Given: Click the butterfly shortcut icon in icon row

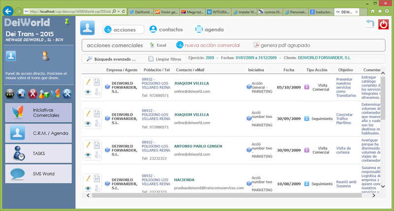Looking at the screenshot, I should (56, 93).
